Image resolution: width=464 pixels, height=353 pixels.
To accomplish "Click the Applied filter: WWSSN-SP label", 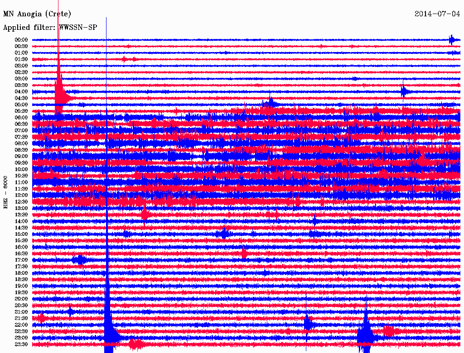I will click(50, 28).
